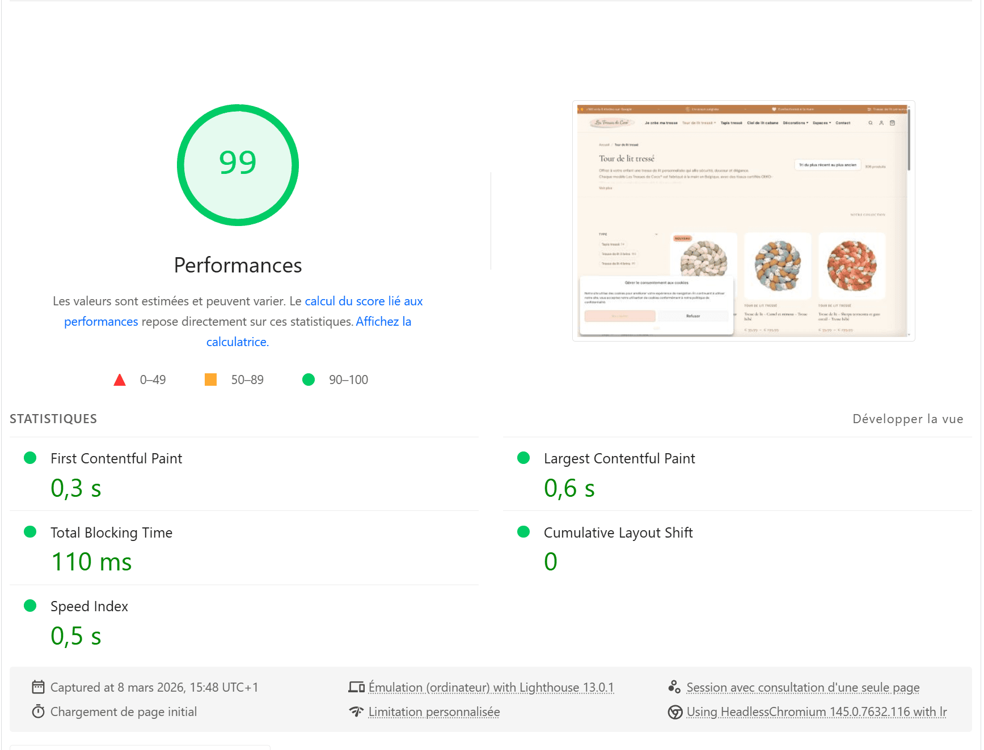
Task: Click the calendar icon beside capture date
Action: 38,687
